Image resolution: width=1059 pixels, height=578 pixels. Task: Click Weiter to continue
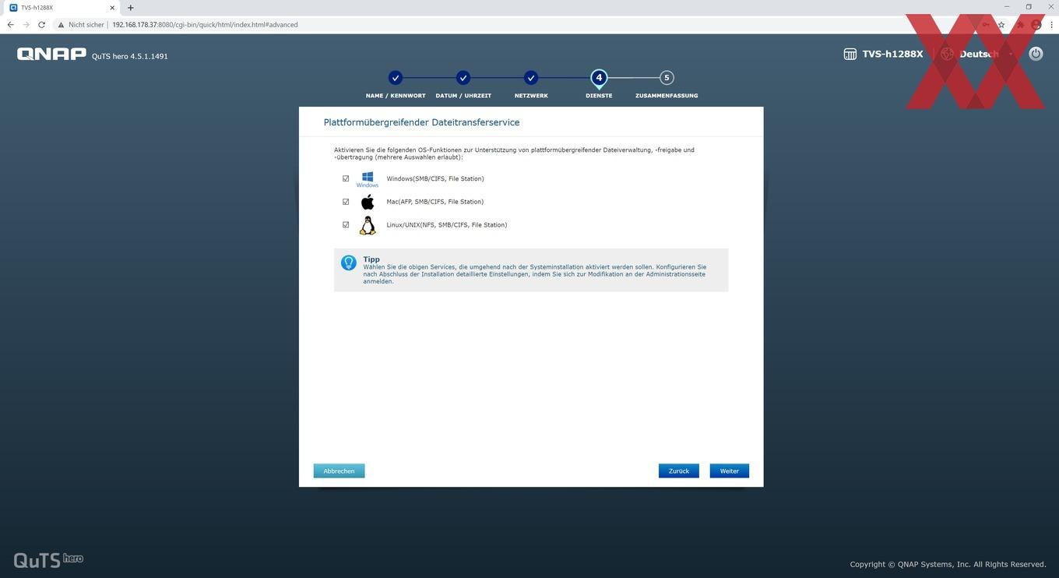pos(730,471)
